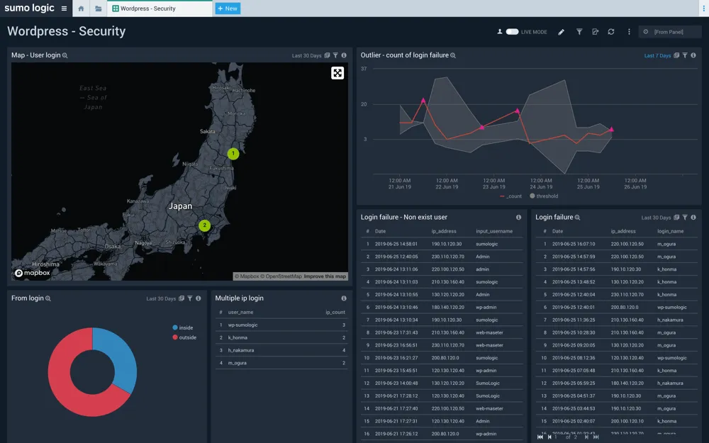Open the dashboard more options menu

coord(628,32)
